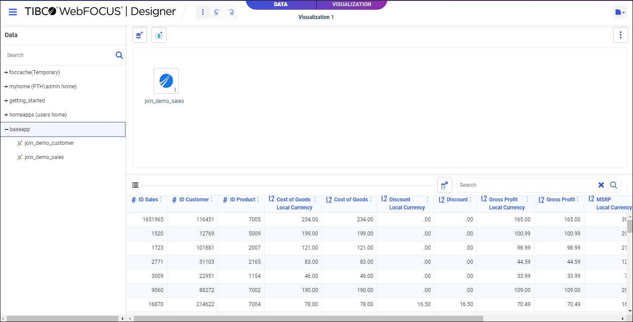Click the grid Search input field

click(527, 185)
